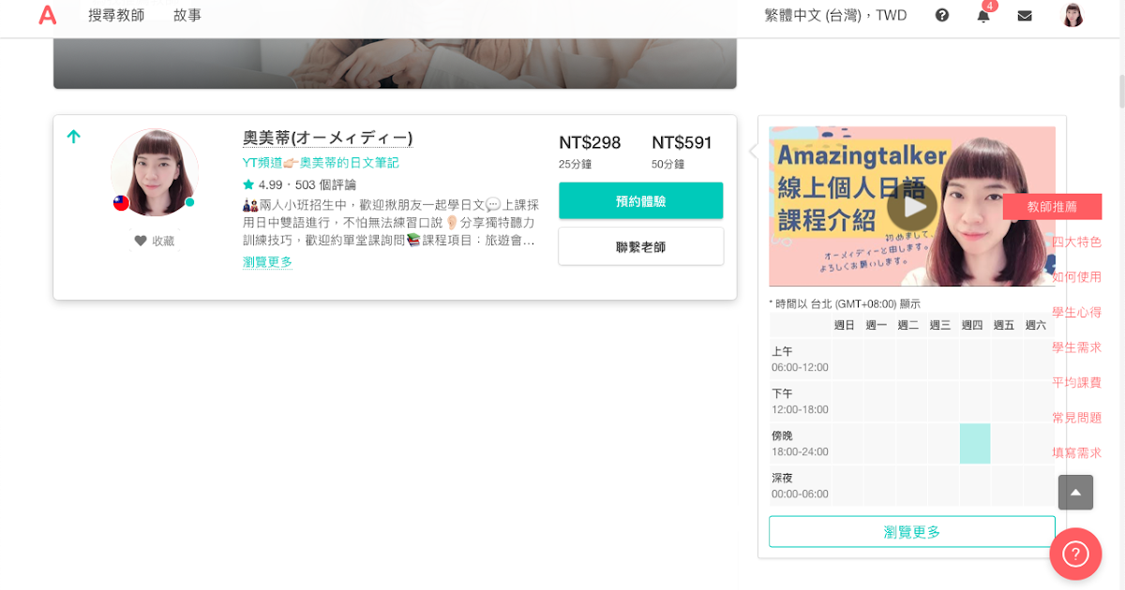Image resolution: width=1125 pixels, height=590 pixels.
Task: Click the 4.99 rating with 503 reviews
Action: click(x=299, y=184)
